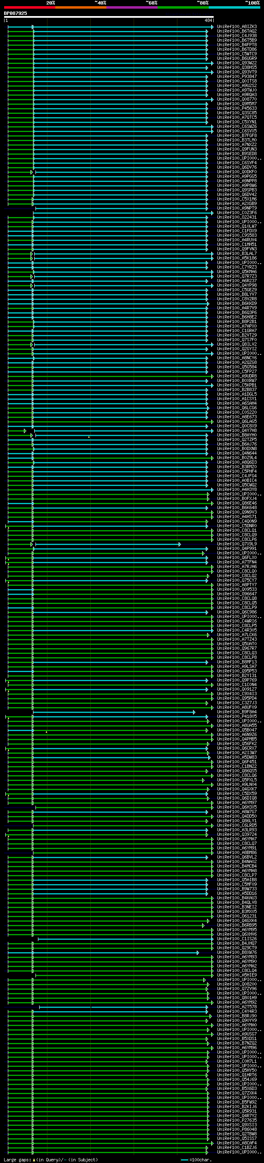Click the 484 end position on the scale

pyautogui.click(x=208, y=20)
